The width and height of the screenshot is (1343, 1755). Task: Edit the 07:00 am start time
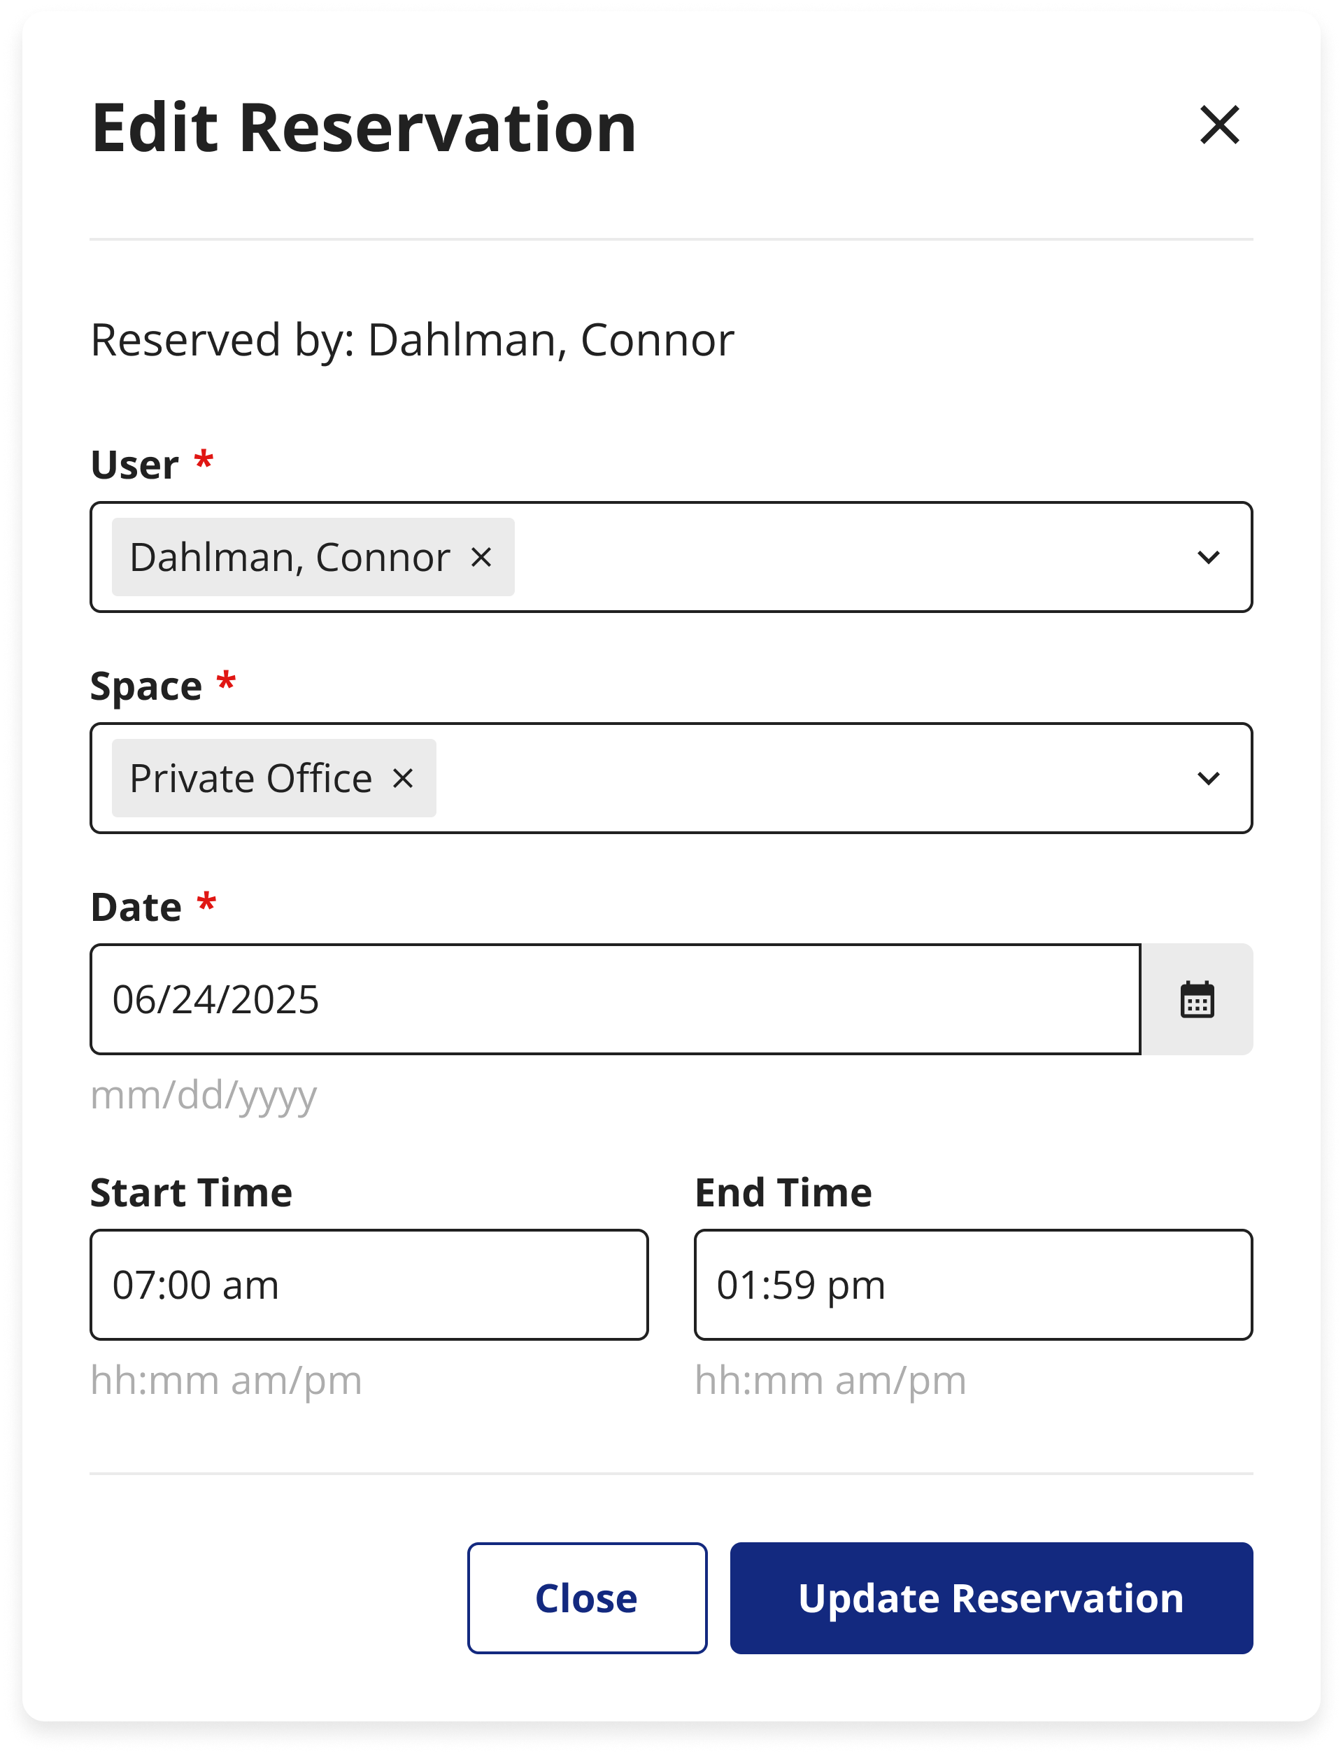click(x=369, y=1284)
